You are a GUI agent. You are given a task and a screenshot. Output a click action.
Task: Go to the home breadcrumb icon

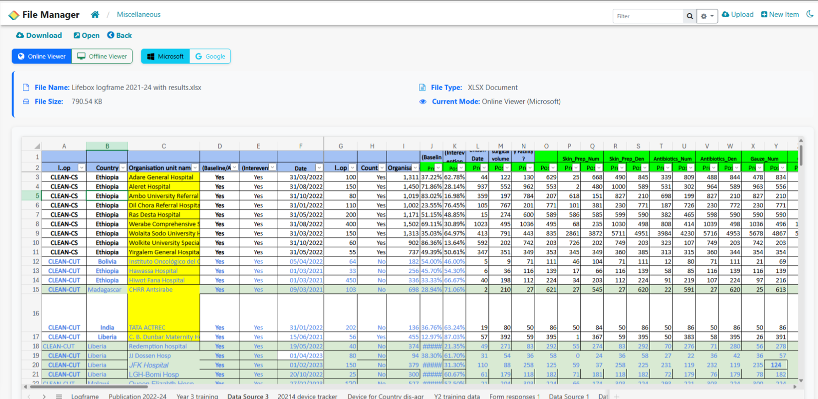click(x=95, y=15)
